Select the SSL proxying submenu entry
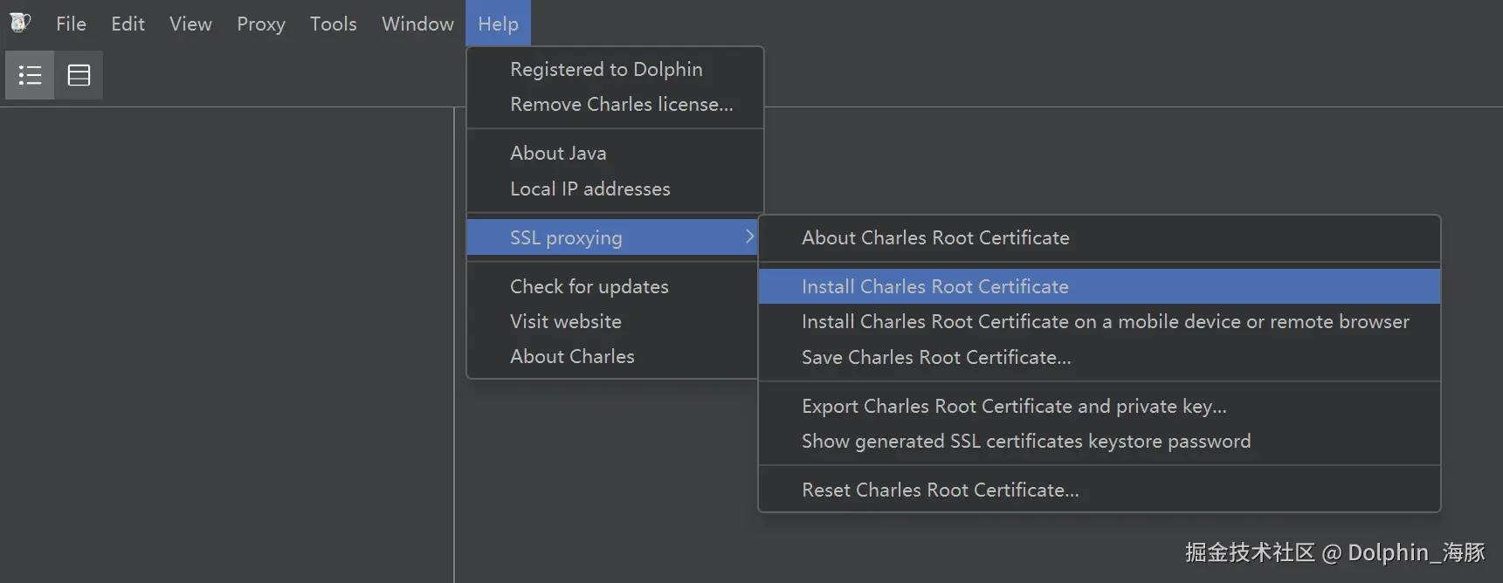Screen dimensions: 1503x583 (x=612, y=237)
